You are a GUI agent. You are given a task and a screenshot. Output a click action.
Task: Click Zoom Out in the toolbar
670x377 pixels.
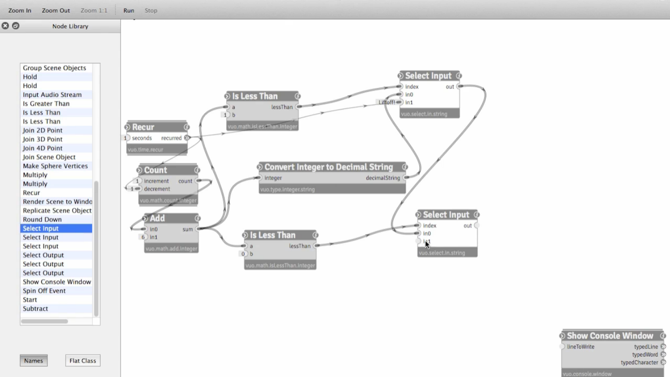56,10
